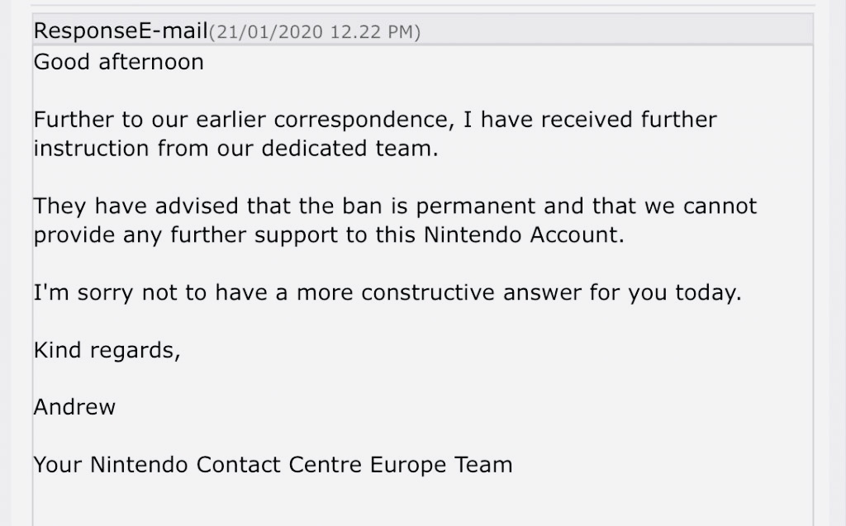Click the words I'm sorry not

(105, 292)
